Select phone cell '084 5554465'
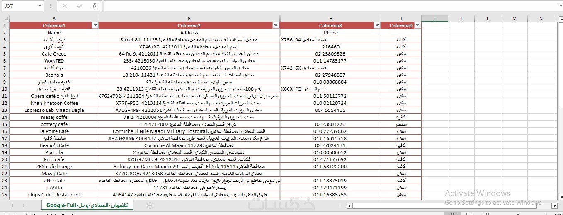 (x=330, y=110)
